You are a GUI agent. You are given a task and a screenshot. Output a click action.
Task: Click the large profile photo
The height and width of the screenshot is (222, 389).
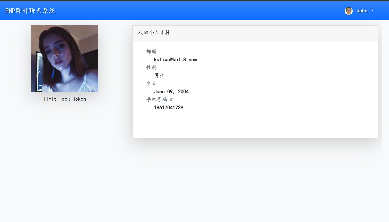tap(65, 59)
